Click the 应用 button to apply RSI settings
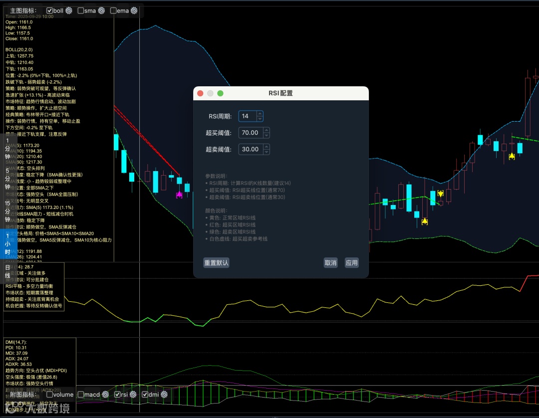Viewport: 539px width, 418px height. coord(352,262)
